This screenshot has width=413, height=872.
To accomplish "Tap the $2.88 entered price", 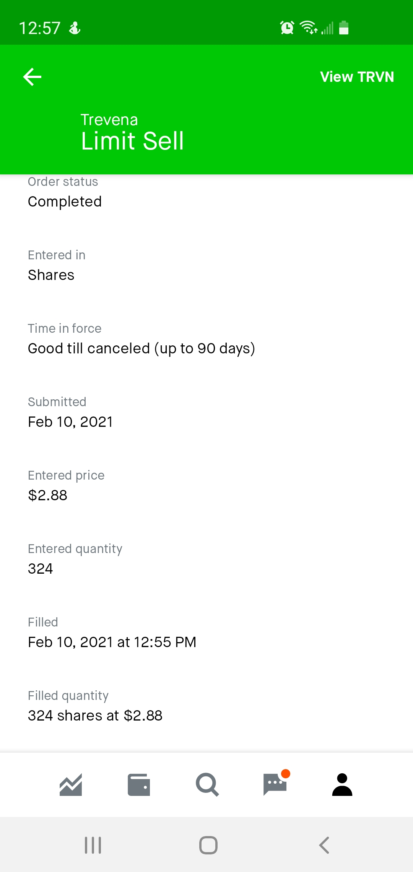I will [x=48, y=495].
